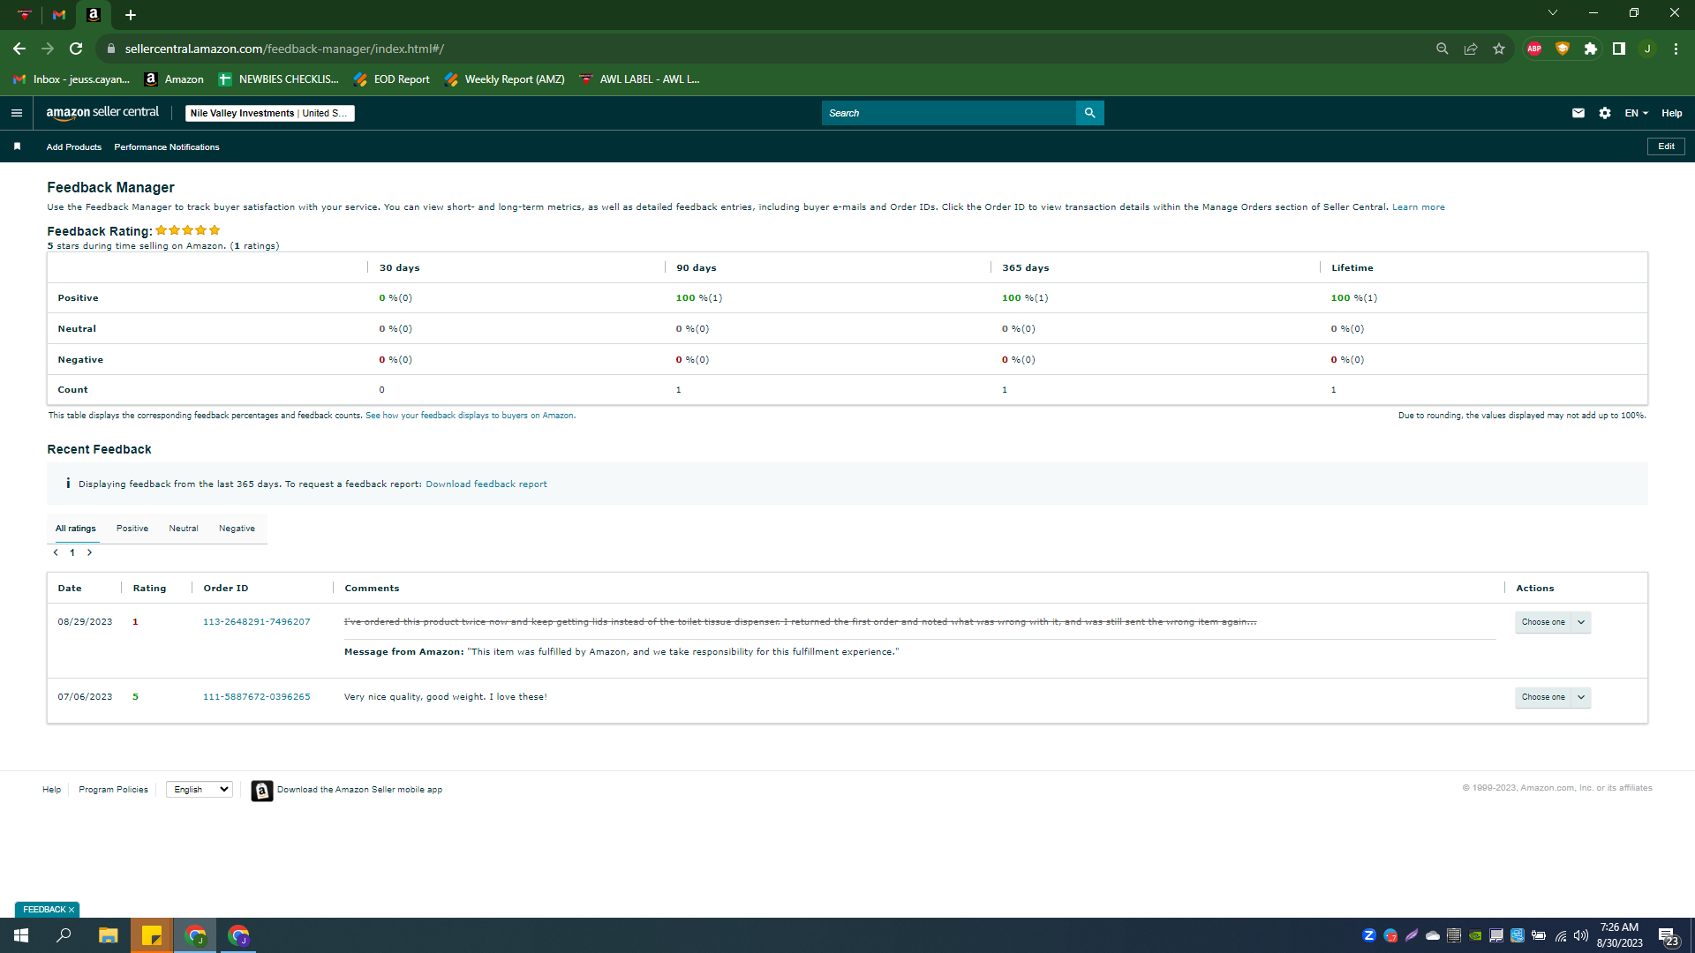Go back in browser history
Viewport: 1695px width, 953px height.
click(19, 49)
